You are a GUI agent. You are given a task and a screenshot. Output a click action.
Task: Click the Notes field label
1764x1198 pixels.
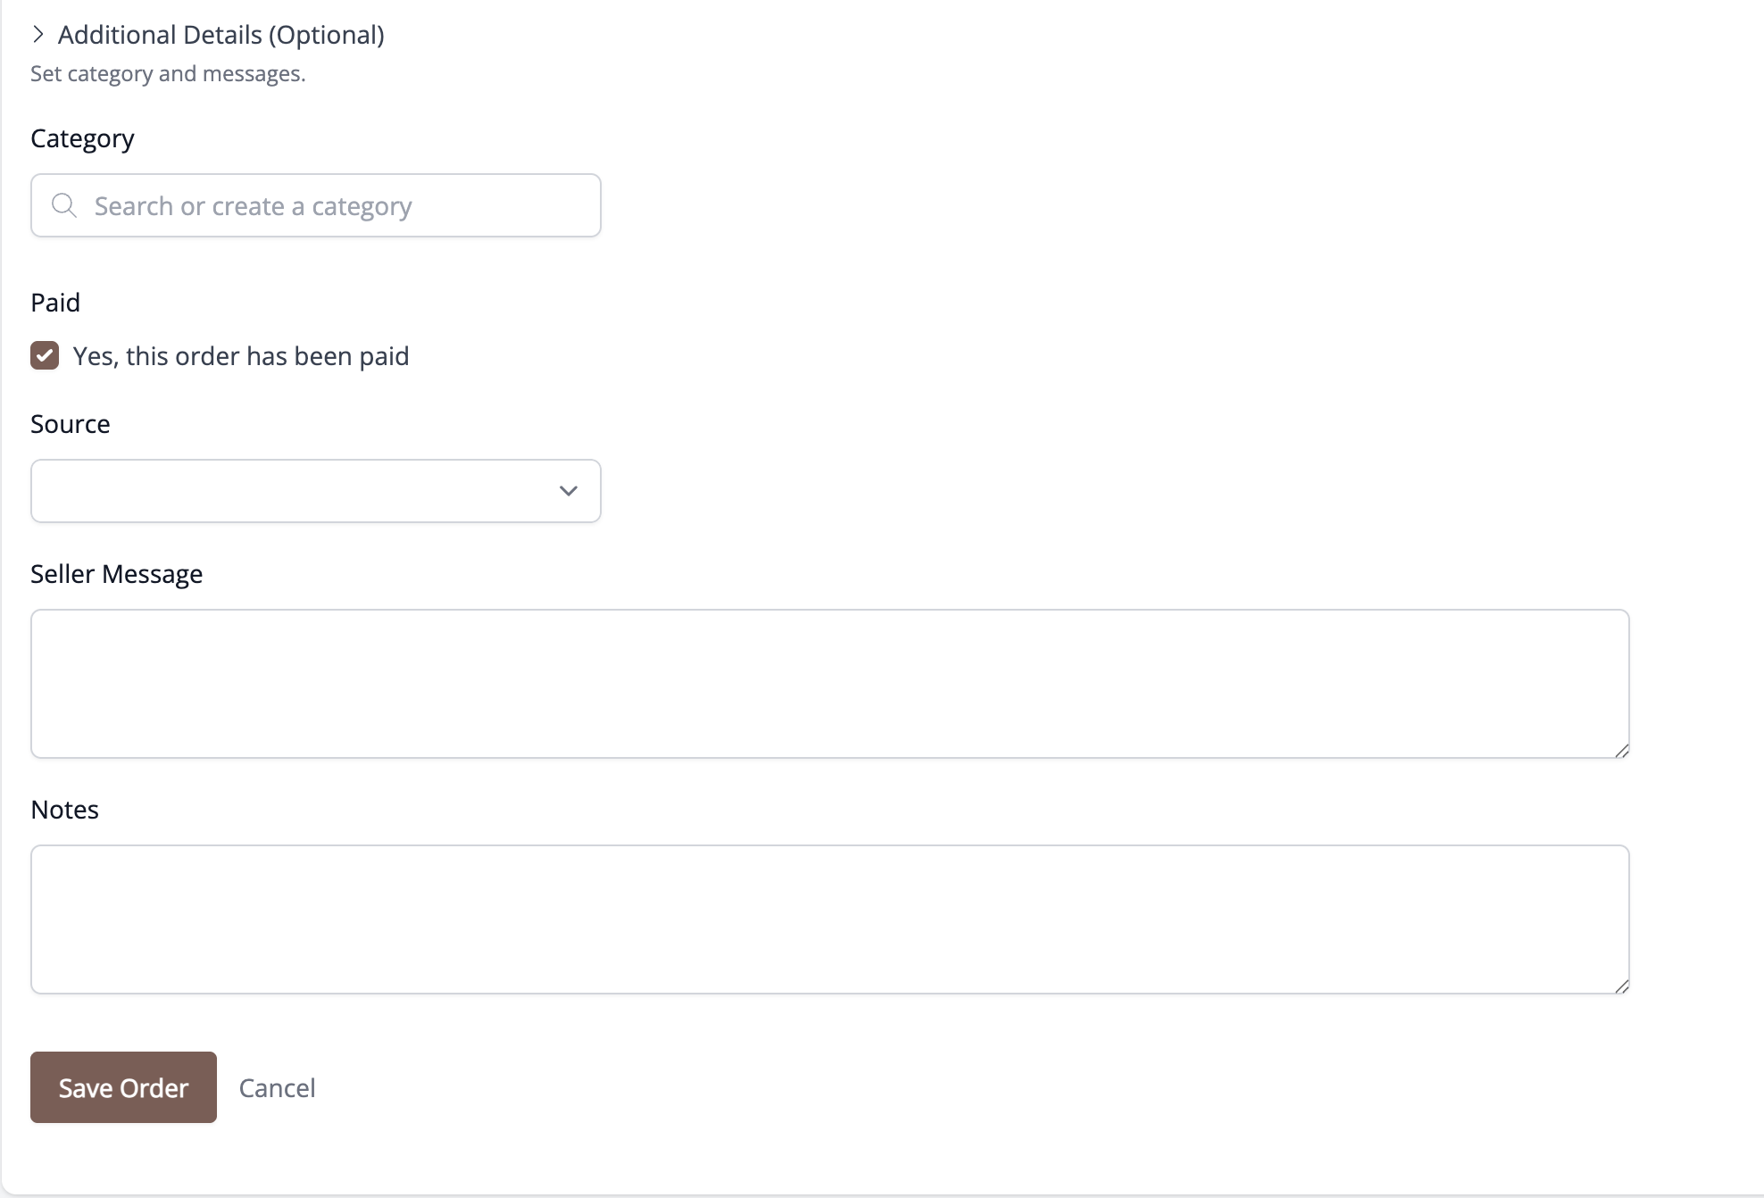tap(64, 810)
